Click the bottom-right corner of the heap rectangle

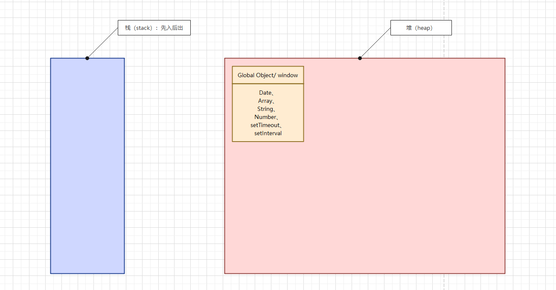tap(505, 273)
